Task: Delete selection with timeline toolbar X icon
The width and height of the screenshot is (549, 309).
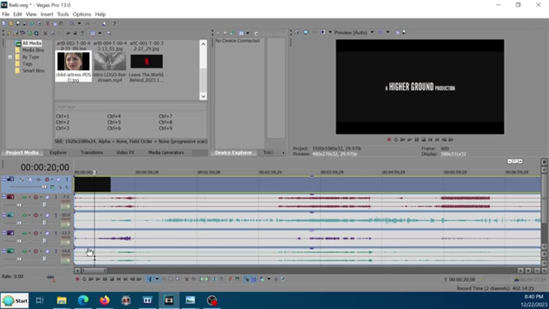Action: [x=187, y=279]
